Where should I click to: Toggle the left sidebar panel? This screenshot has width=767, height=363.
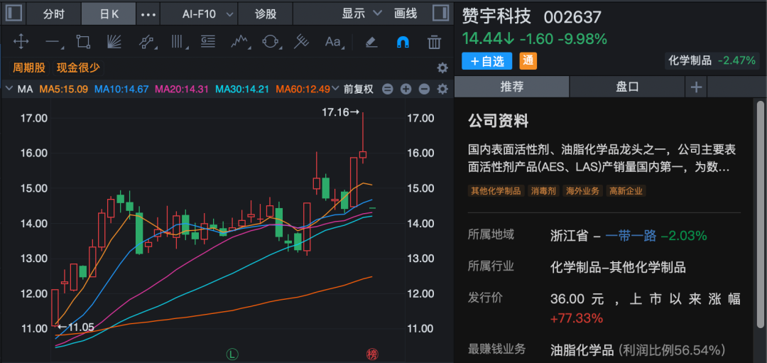click(14, 13)
